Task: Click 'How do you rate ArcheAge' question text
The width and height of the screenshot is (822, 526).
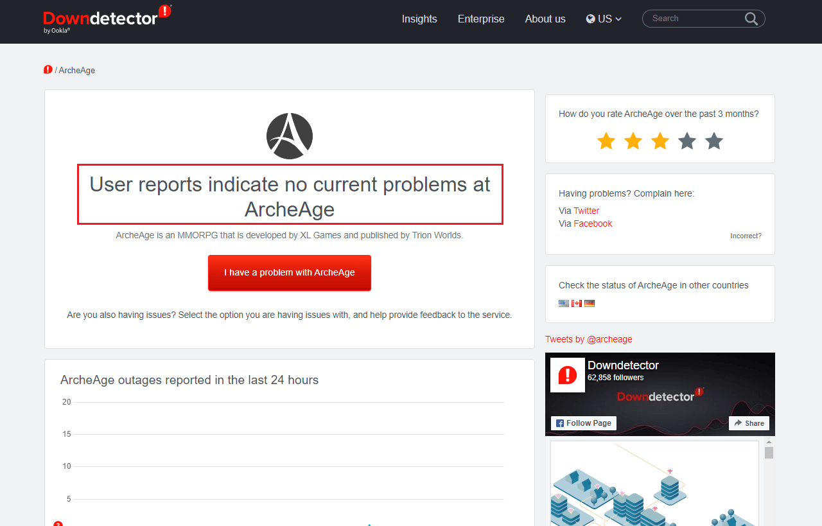Action: 659,114
